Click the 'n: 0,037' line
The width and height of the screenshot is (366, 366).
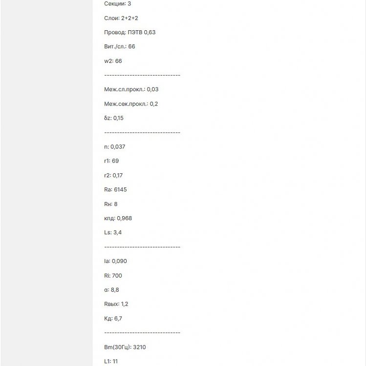pyautogui.click(x=115, y=146)
